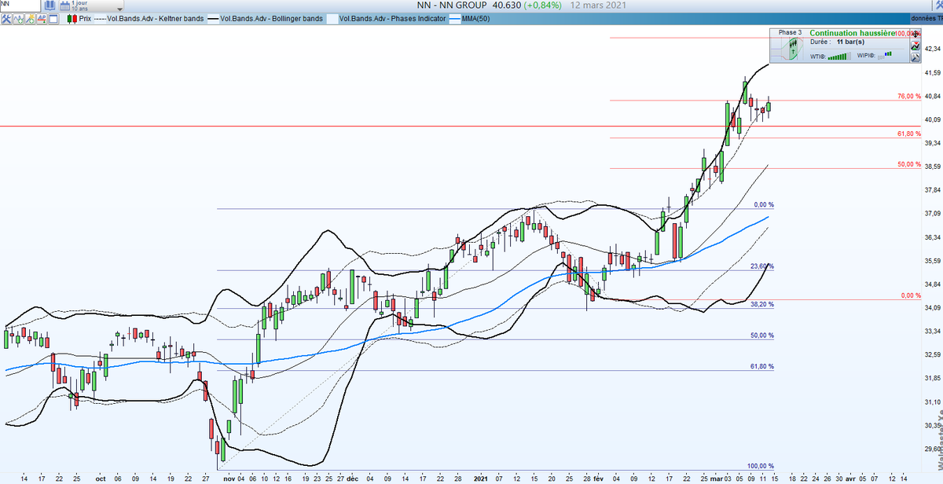
Task: Click the WTI strength bar gauge
Action: point(839,56)
